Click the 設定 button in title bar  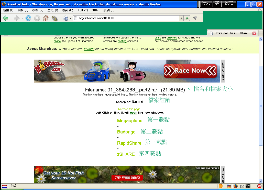click(x=229, y=3)
